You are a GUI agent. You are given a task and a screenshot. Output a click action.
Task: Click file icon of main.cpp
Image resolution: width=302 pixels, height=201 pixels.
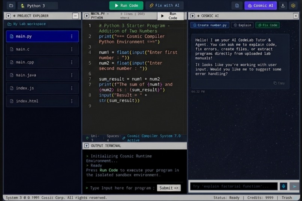pos(12,62)
